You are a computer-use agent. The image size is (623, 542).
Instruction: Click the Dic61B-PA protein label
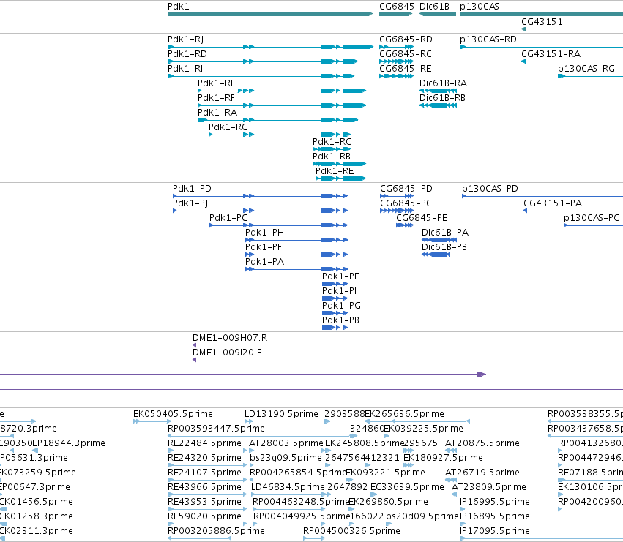[445, 233]
